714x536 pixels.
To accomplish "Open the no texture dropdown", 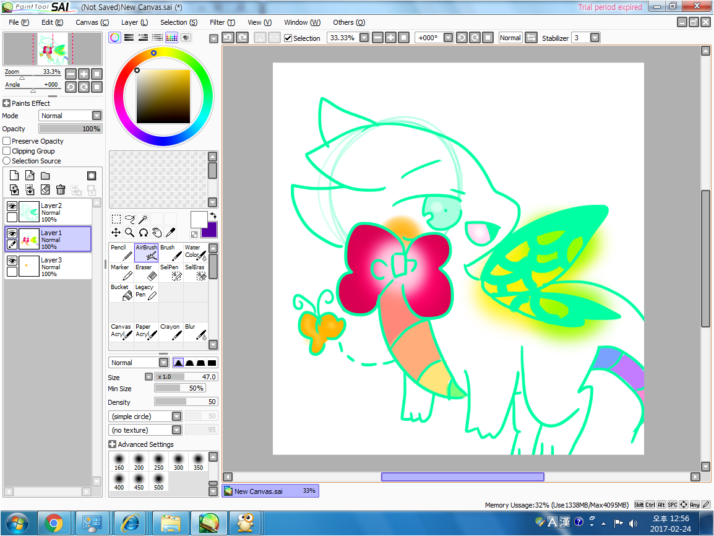I will click(177, 430).
